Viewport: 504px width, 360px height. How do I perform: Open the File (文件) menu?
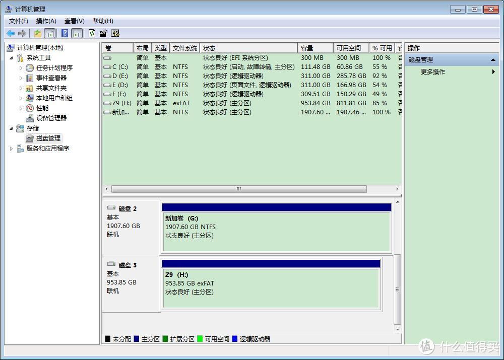click(x=19, y=21)
